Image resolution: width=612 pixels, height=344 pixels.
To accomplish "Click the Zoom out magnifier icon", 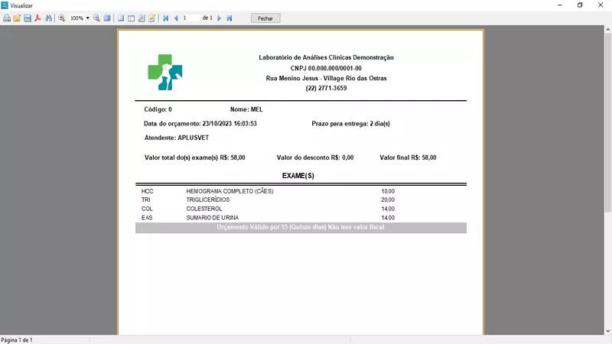I will pos(97,18).
